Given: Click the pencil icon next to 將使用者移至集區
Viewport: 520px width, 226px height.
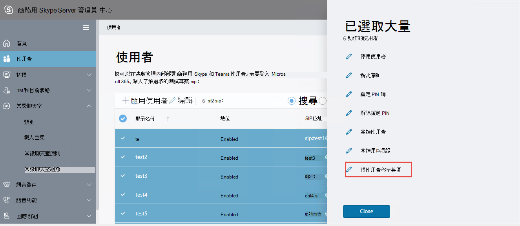Looking at the screenshot, I should tap(349, 169).
